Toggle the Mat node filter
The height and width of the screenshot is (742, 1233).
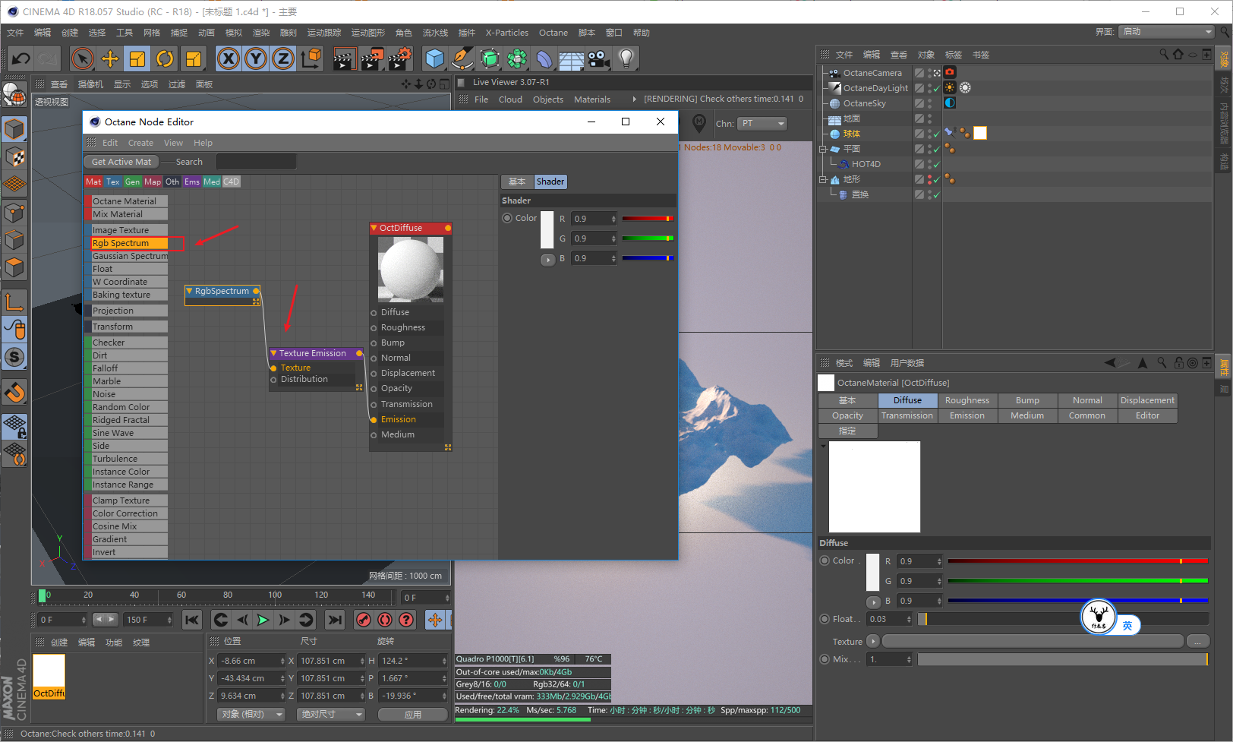pos(93,182)
